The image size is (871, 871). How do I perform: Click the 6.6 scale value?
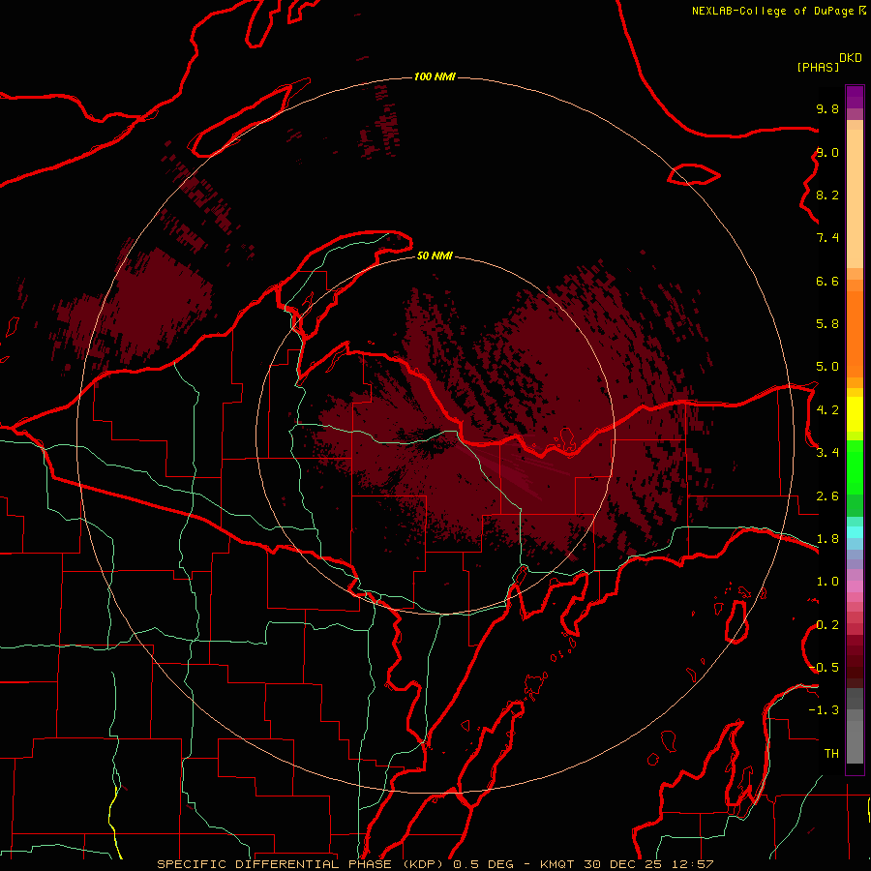pos(827,281)
